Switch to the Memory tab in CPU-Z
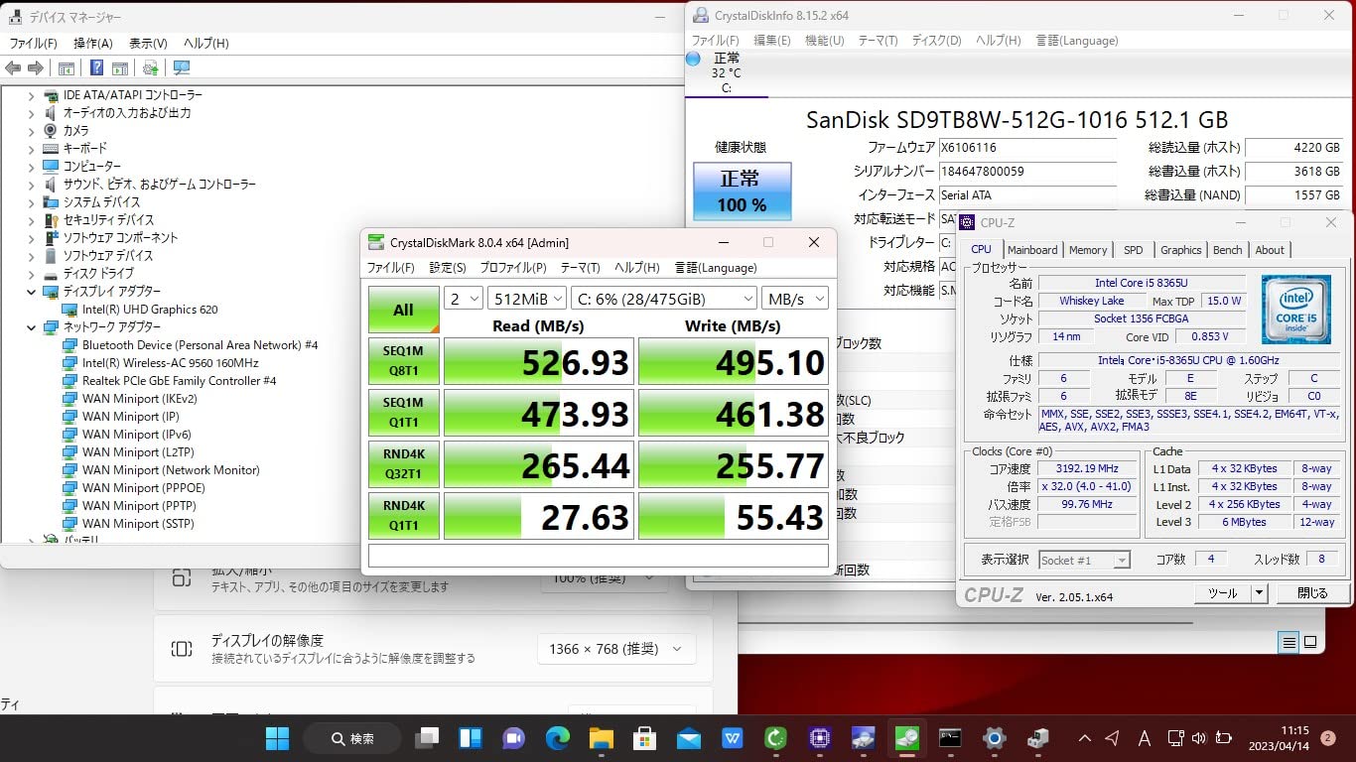1356x762 pixels. (x=1088, y=250)
